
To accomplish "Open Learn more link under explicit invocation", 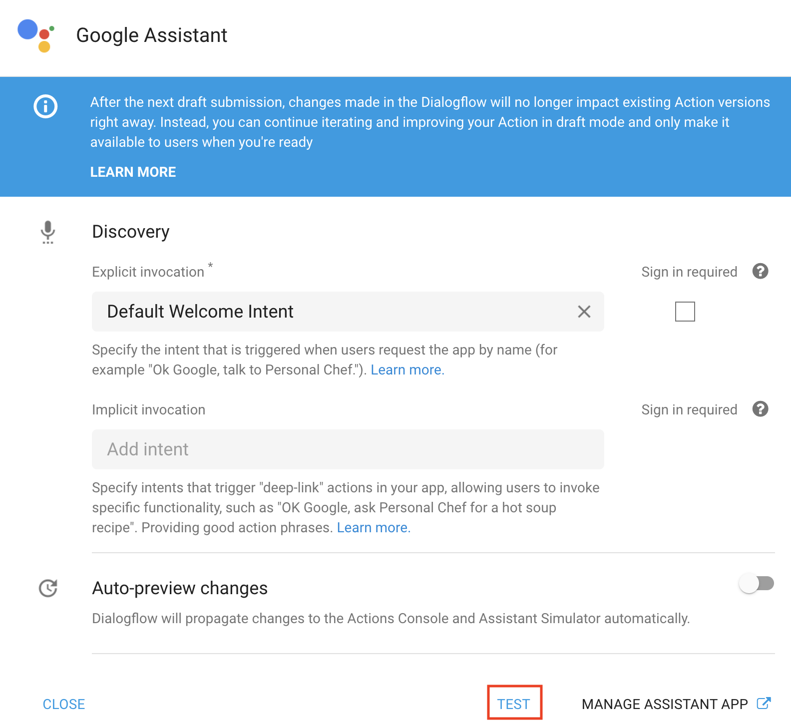I will (407, 370).
